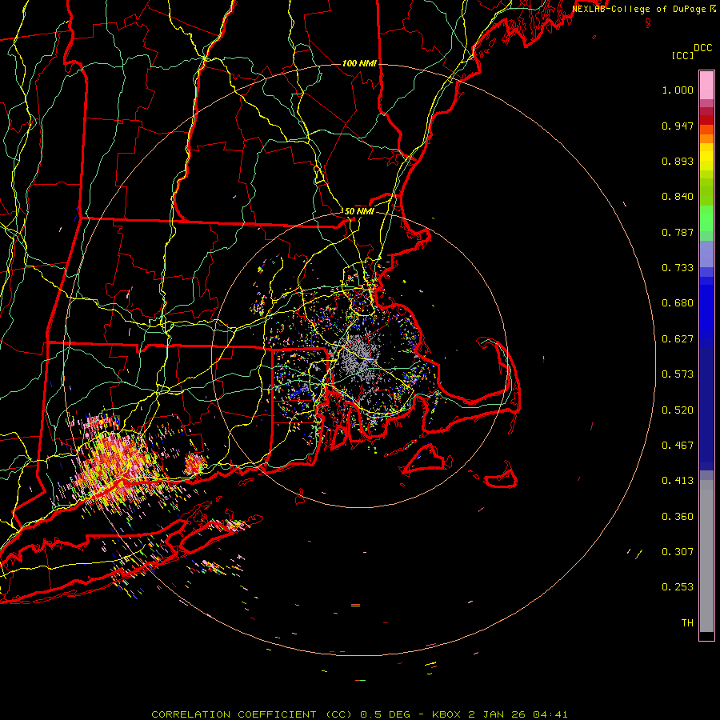Click the small round echo blob east of the main cluster
Viewport: 720px width, 720px height.
(x=194, y=464)
